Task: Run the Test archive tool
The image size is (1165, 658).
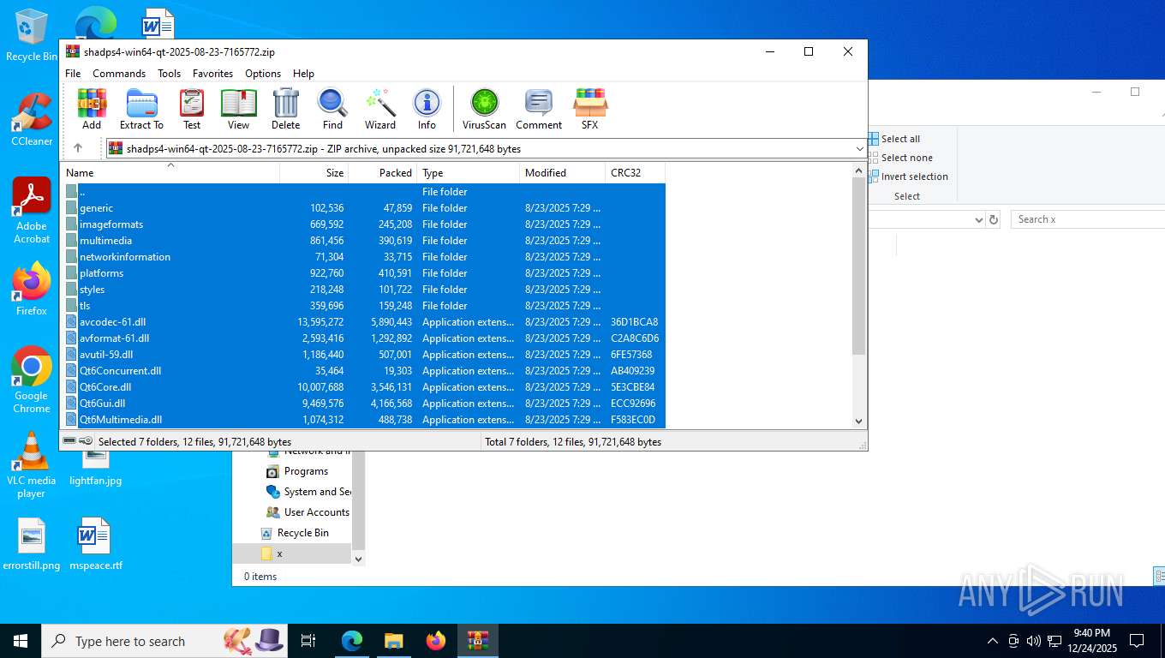Action: [192, 109]
